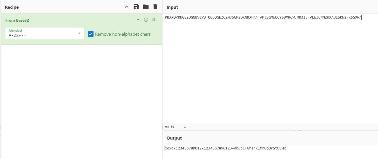Click the Recipe pane heading
Screen dimensions: 378x159
click(12, 7)
